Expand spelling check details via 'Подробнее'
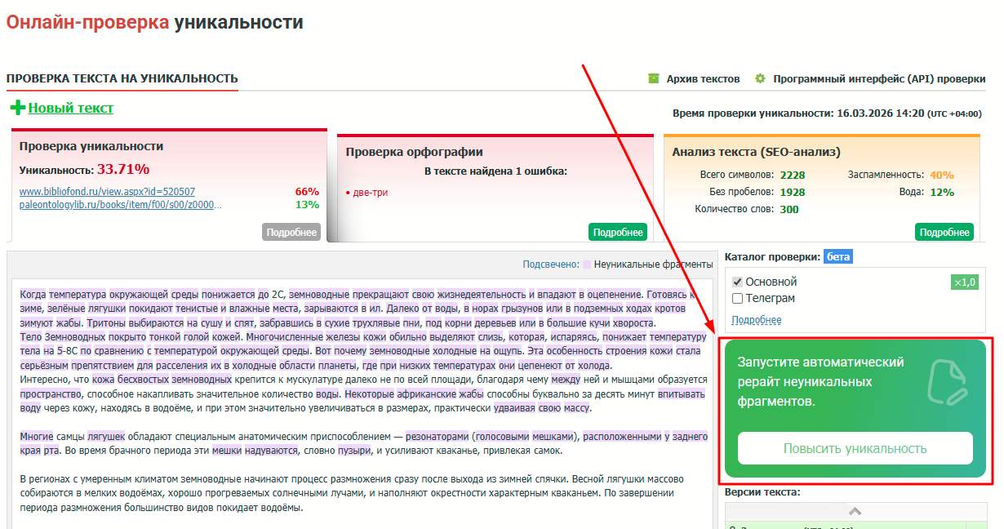The image size is (1004, 529). click(617, 232)
